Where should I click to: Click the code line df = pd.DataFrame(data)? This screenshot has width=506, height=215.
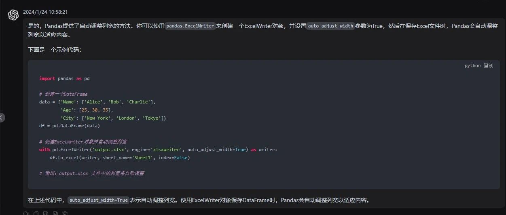click(70, 126)
